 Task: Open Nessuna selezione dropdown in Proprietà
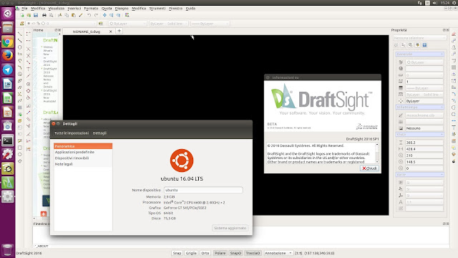(420, 38)
